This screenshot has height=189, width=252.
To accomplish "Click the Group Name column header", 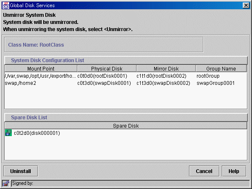I will pyautogui.click(x=221, y=68).
